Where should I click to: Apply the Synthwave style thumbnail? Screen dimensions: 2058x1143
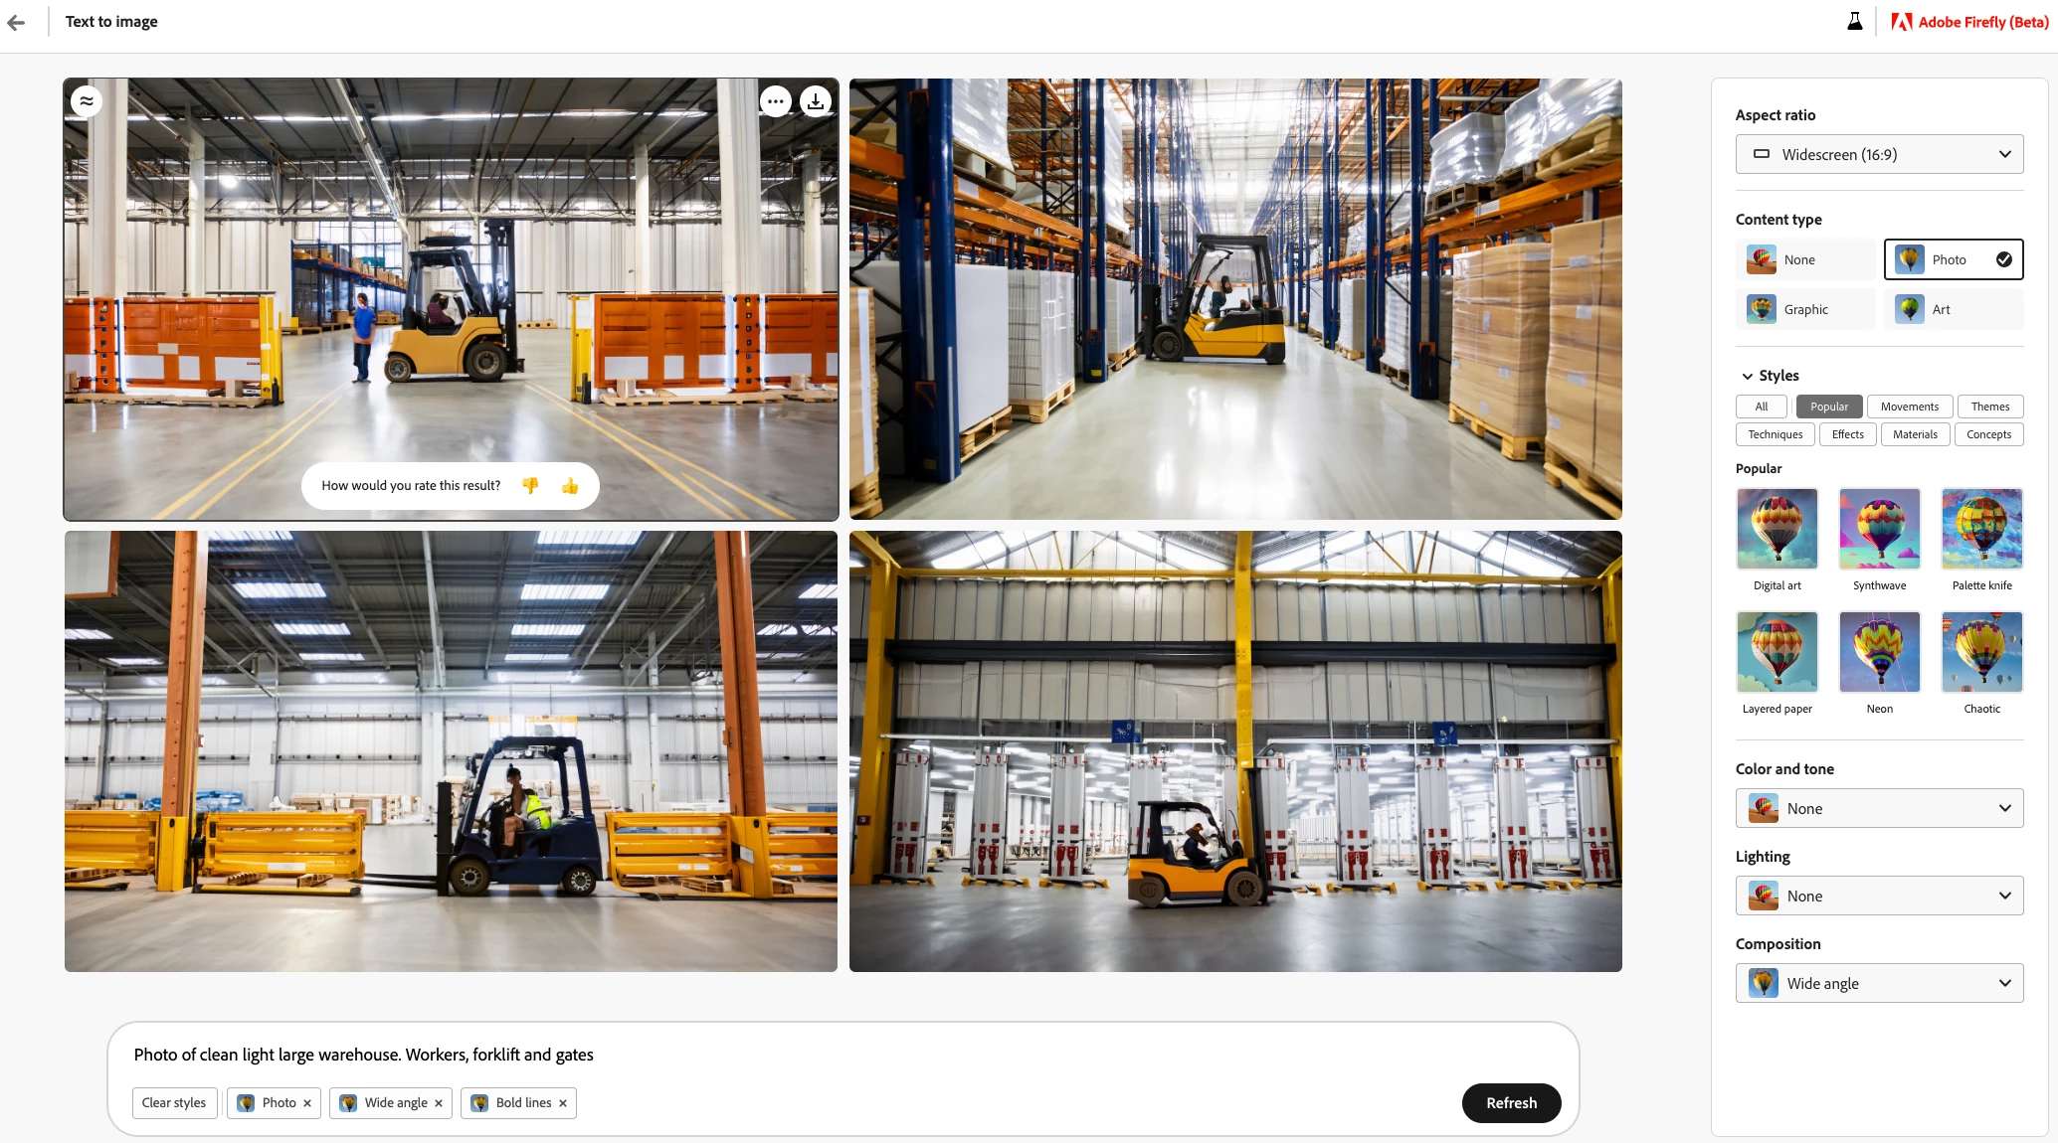tap(1880, 529)
